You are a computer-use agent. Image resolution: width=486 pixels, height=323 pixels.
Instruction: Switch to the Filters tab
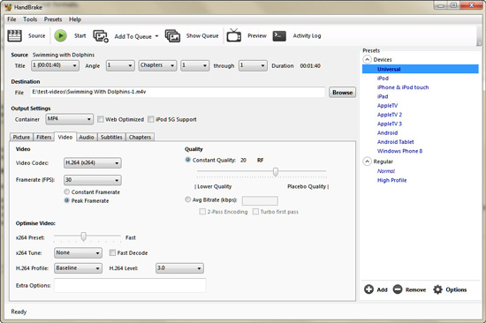(x=44, y=137)
